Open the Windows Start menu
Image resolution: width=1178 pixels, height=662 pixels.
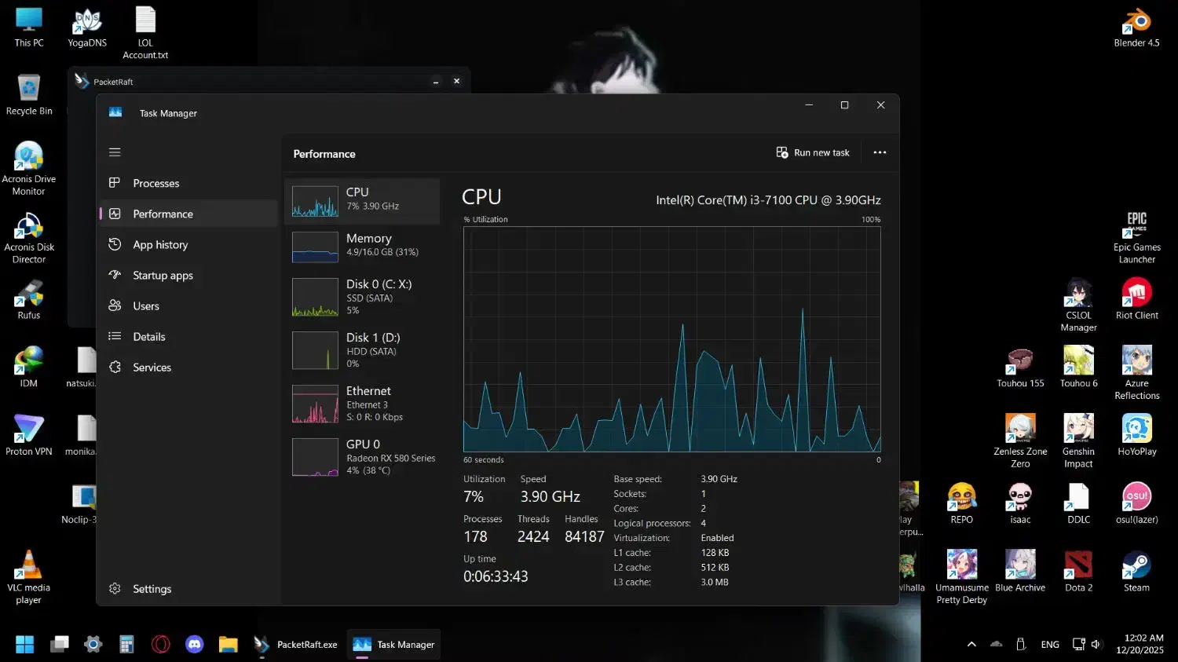pos(25,645)
